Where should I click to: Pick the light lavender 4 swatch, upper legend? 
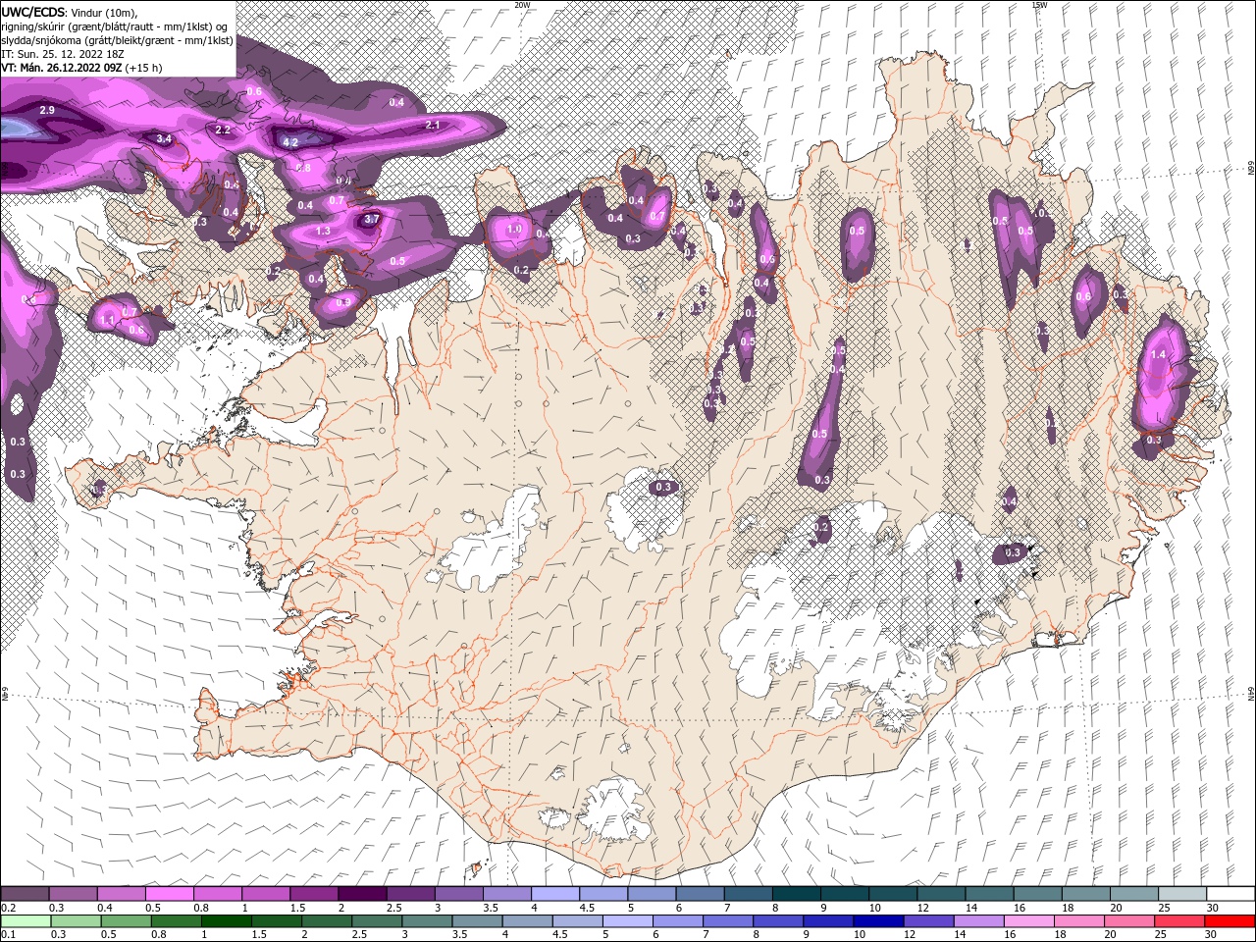click(554, 894)
